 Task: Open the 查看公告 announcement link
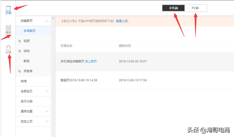pos(122,21)
